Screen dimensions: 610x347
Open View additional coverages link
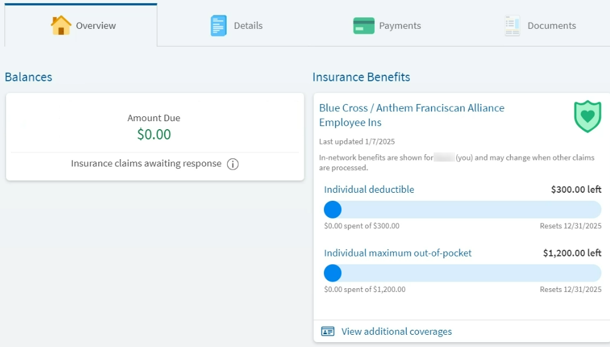coord(396,332)
